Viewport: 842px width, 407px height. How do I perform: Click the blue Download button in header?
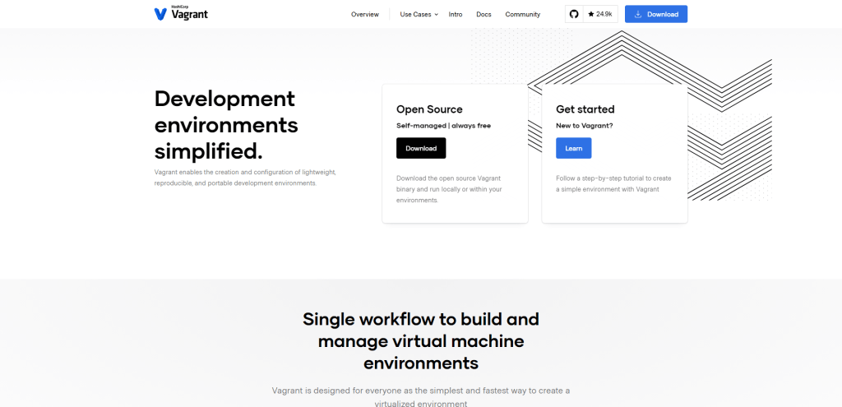coord(656,14)
